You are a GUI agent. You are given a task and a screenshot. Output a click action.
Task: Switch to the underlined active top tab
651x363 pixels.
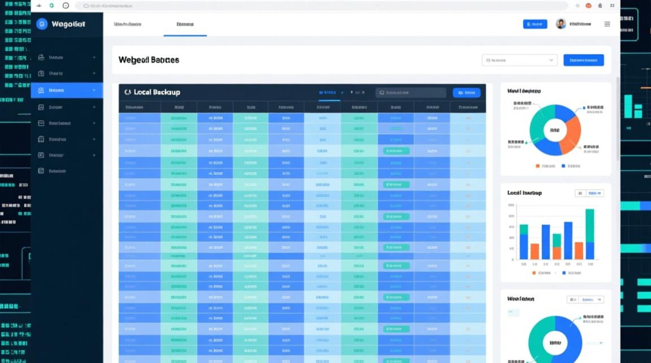point(185,24)
